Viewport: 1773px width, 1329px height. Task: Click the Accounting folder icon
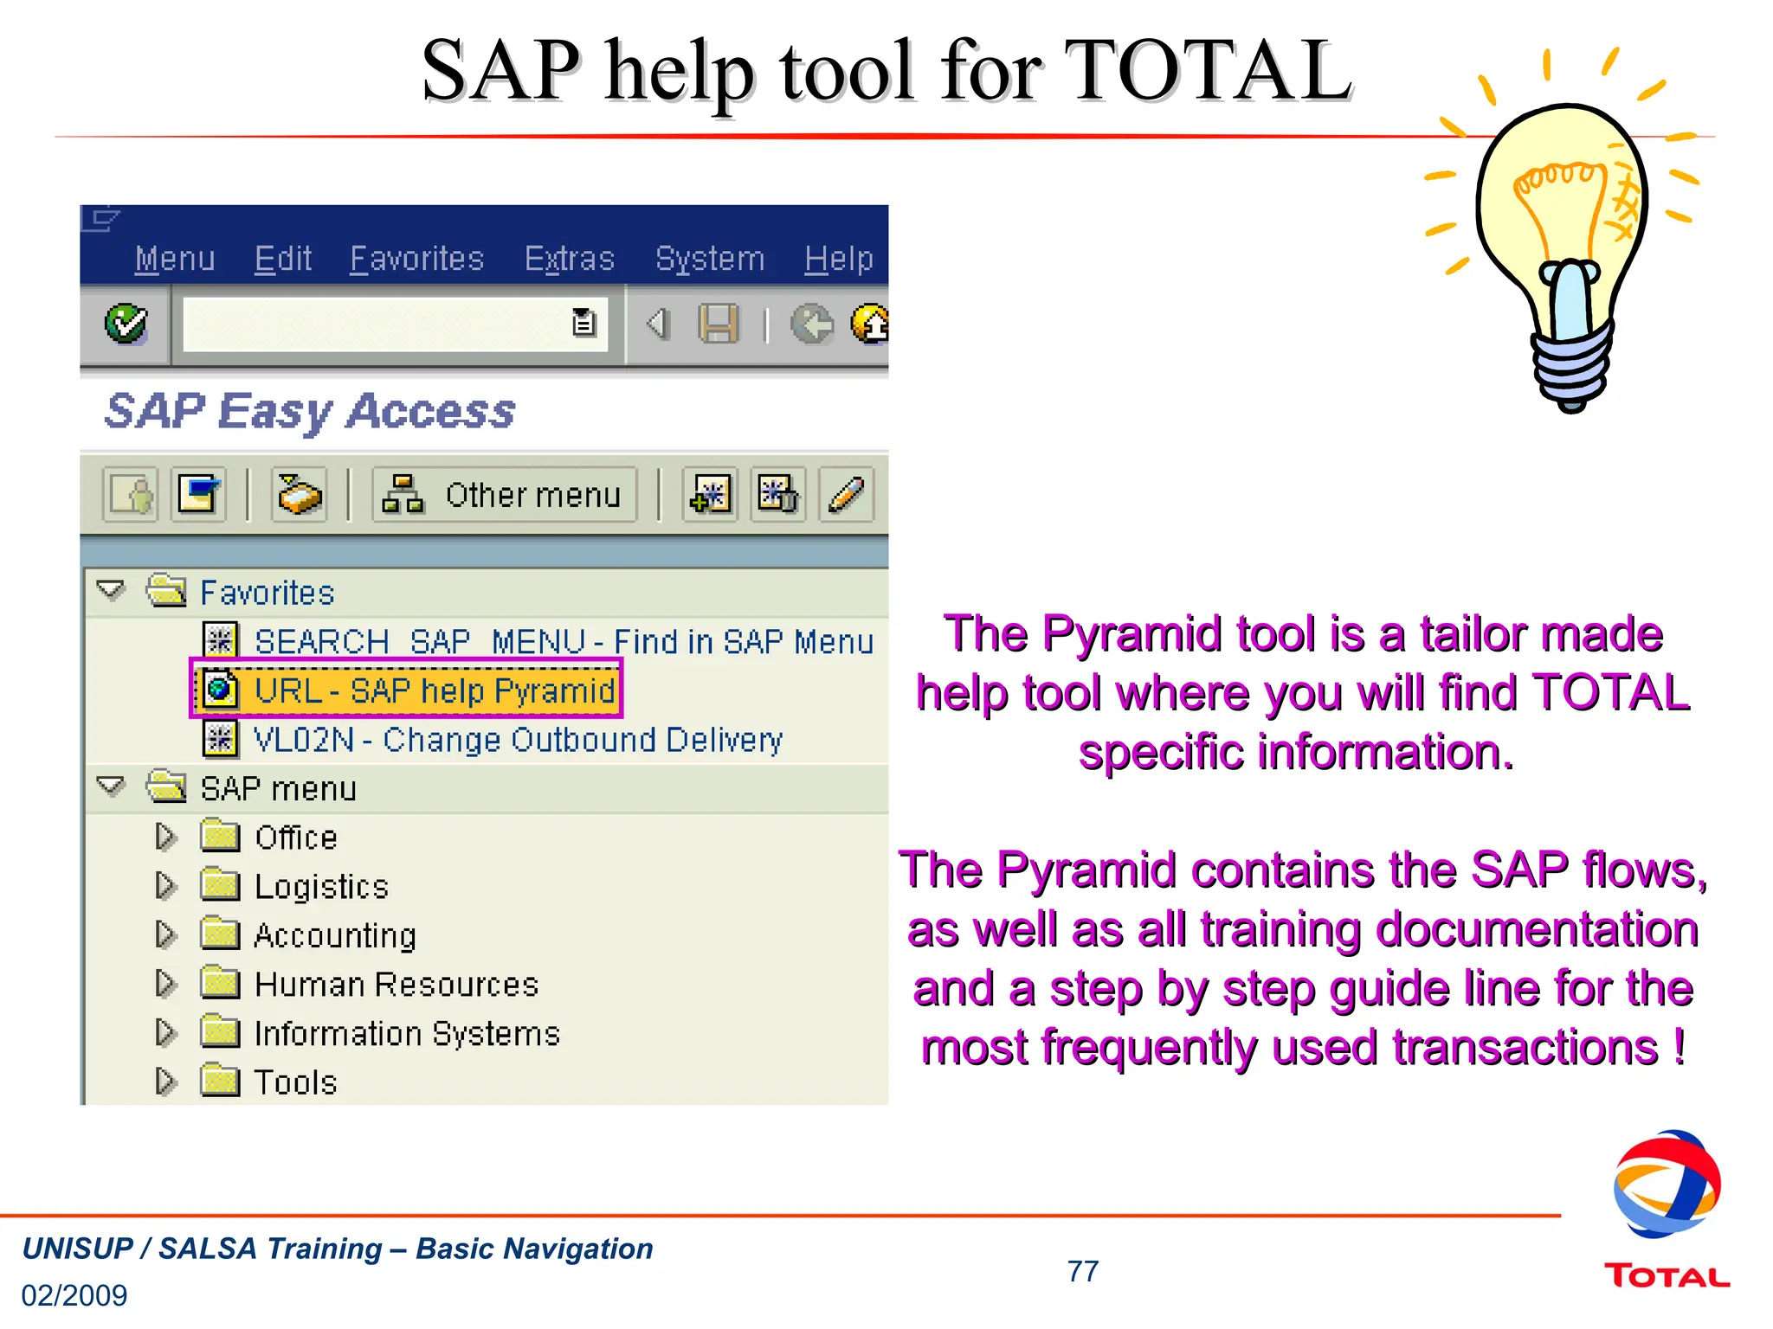(x=220, y=934)
